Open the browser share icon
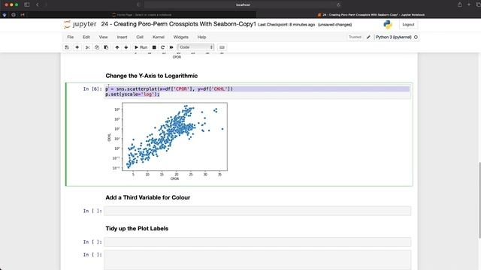Image resolution: width=481 pixels, height=270 pixels. (x=459, y=4)
